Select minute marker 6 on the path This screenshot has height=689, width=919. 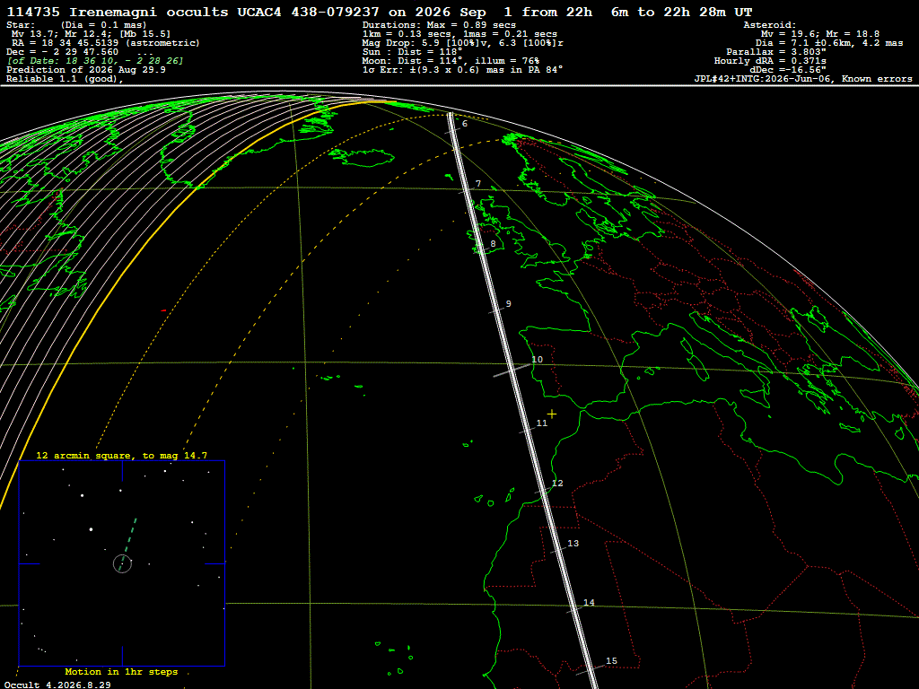[x=465, y=124]
